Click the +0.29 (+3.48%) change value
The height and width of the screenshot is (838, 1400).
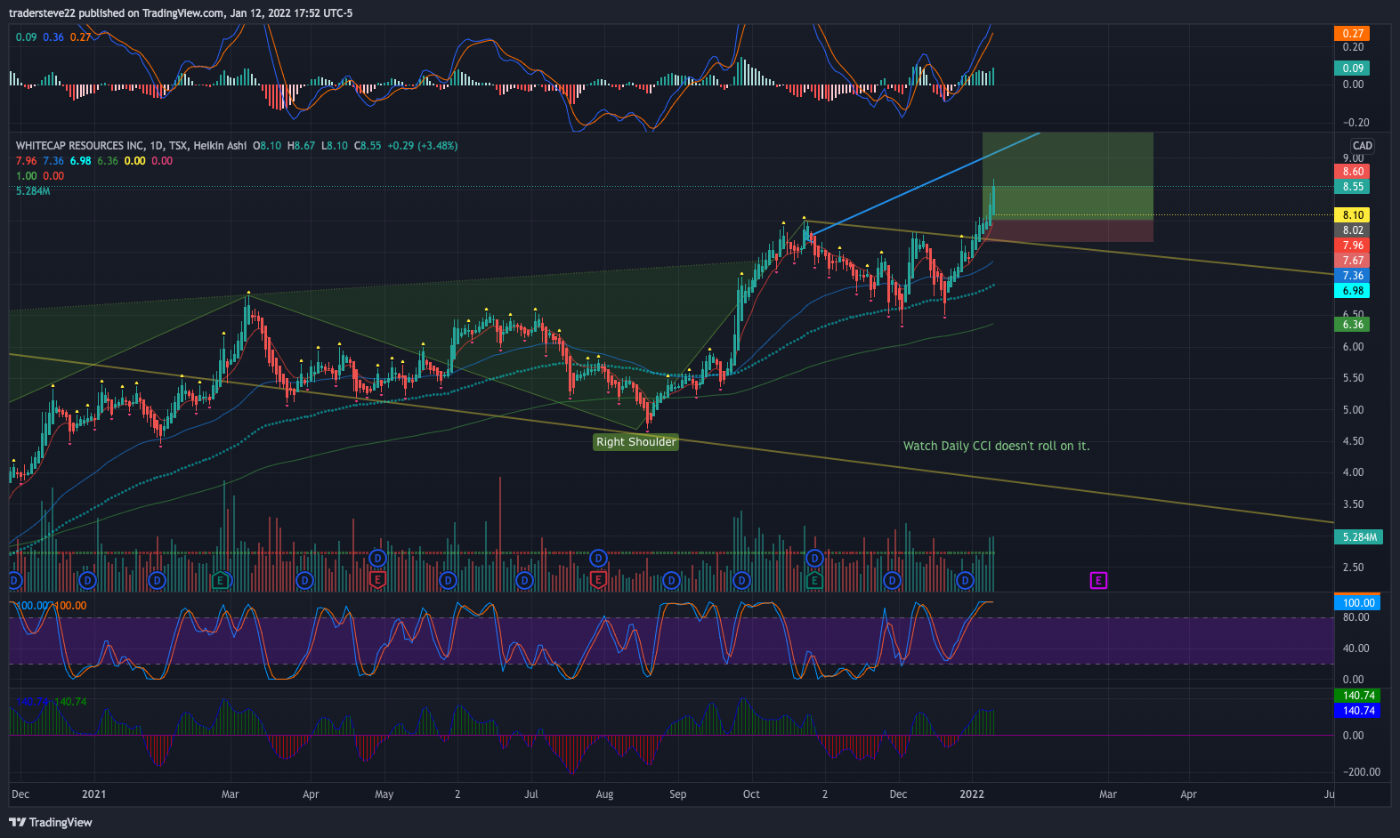pyautogui.click(x=423, y=146)
